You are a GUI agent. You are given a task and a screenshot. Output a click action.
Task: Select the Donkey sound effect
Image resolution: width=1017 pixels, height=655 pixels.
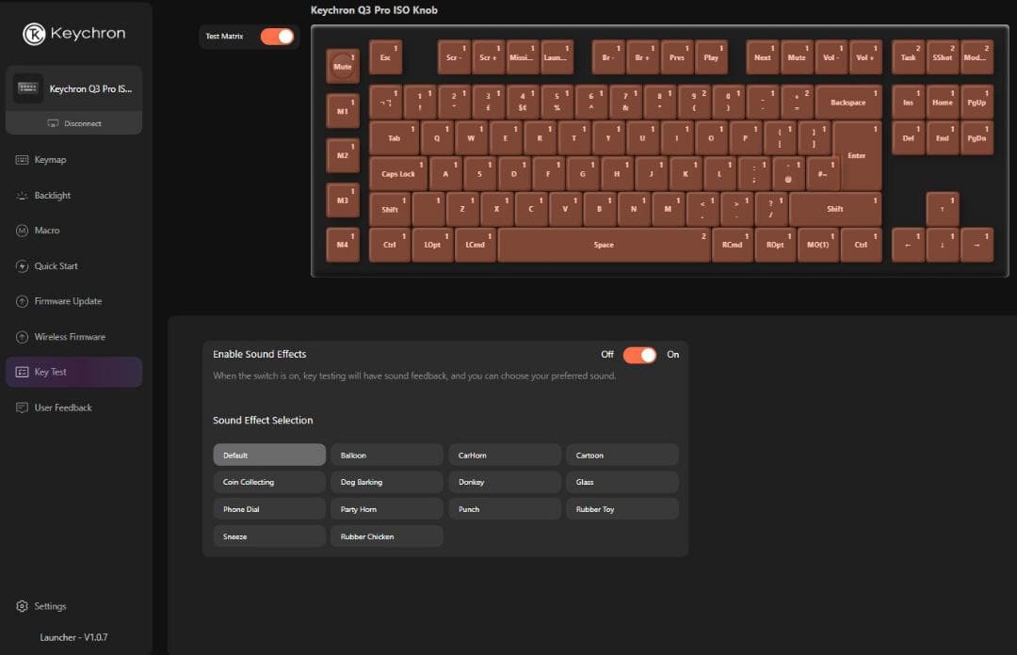[x=505, y=481]
